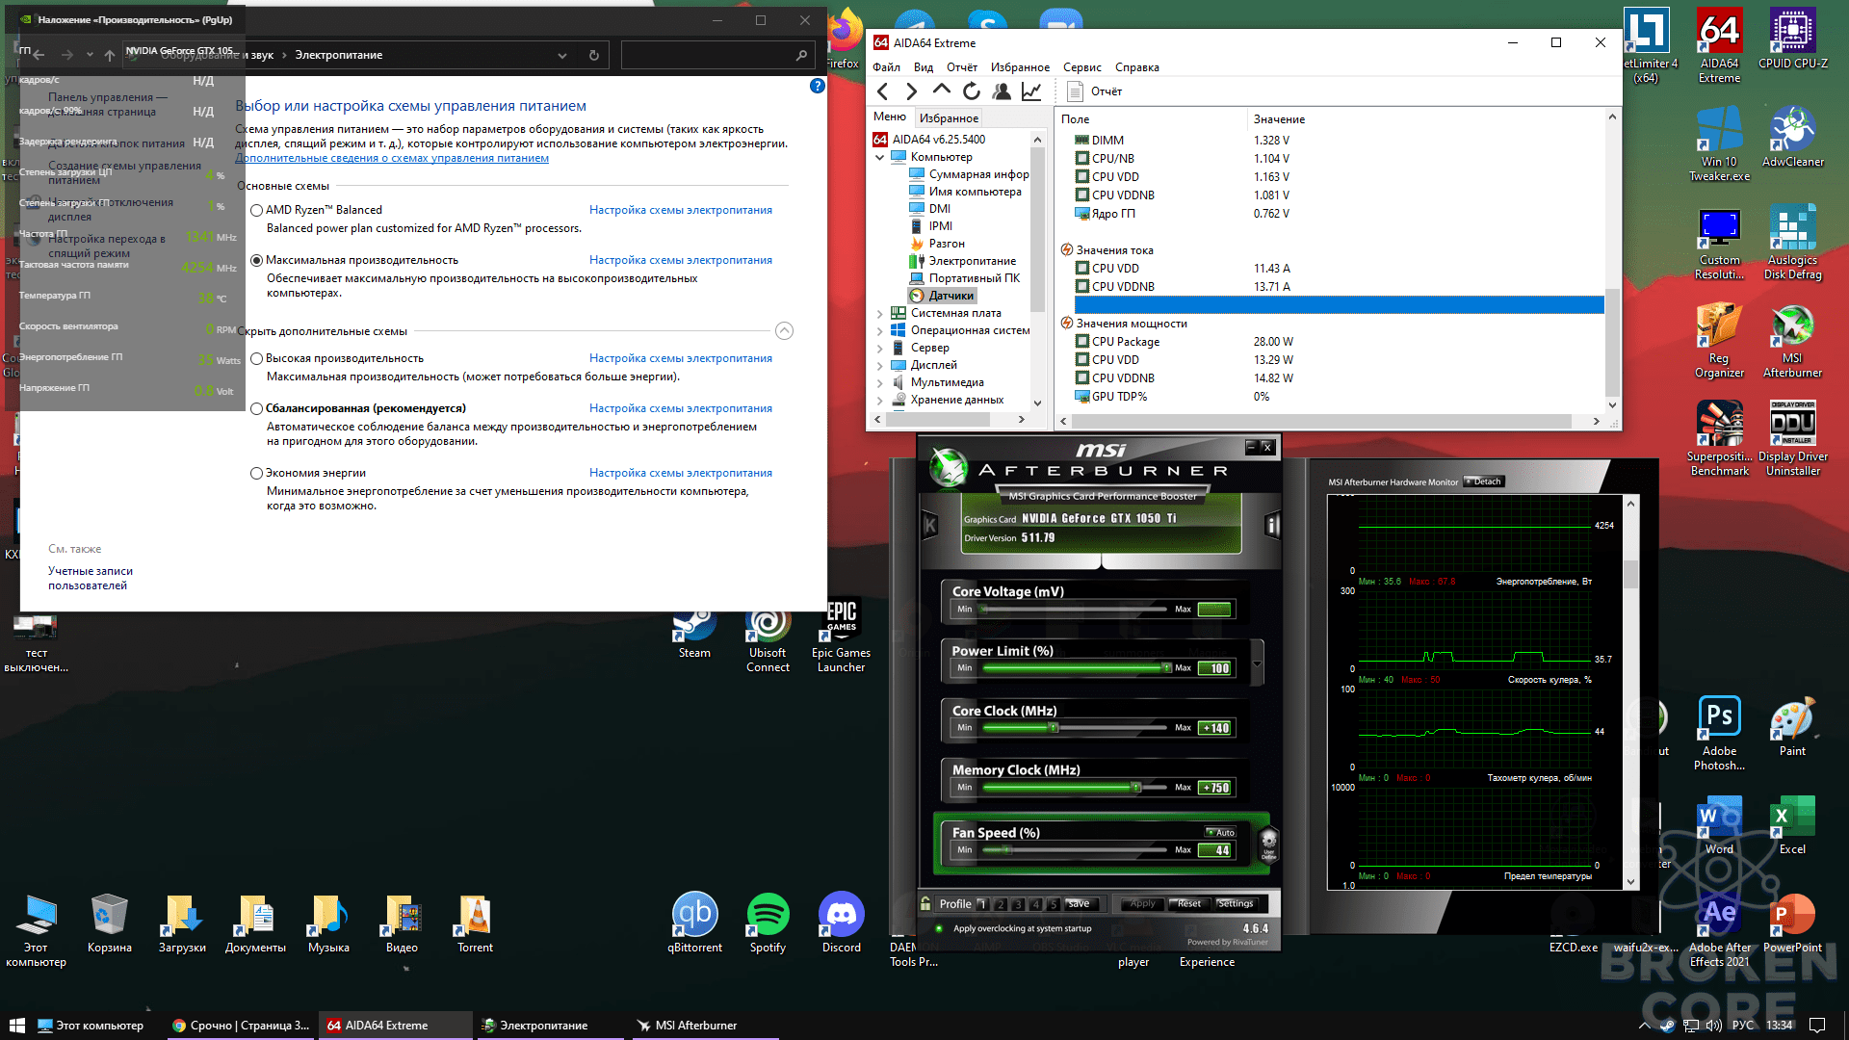Screen dimensions: 1849x1040
Task: Open AIDA64 Справка menu
Action: (1137, 67)
